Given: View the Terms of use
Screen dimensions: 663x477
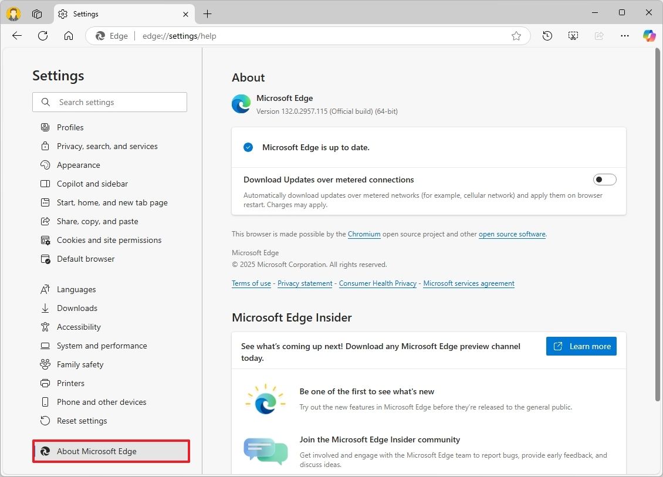Looking at the screenshot, I should pyautogui.click(x=251, y=283).
